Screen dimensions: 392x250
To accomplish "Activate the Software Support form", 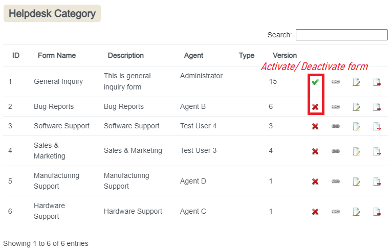I will [315, 126].
